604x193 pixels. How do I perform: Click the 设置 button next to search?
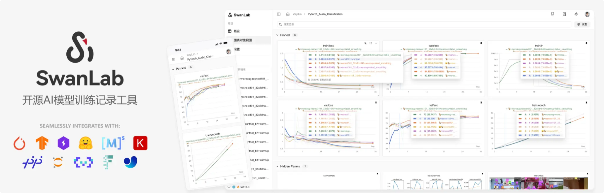pos(582,24)
